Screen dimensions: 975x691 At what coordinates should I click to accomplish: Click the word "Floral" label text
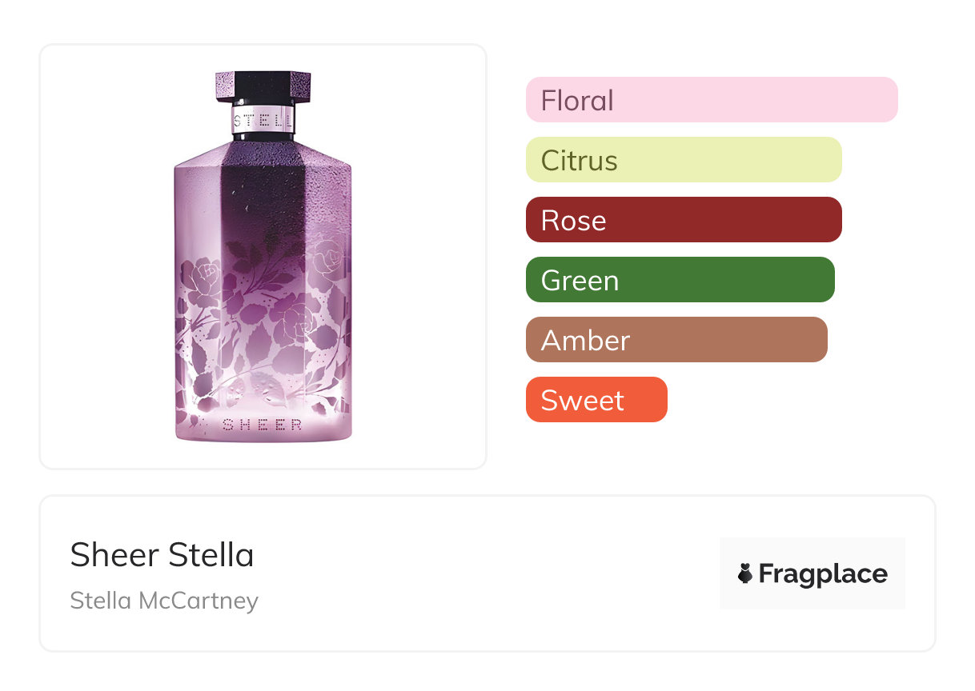tap(577, 101)
